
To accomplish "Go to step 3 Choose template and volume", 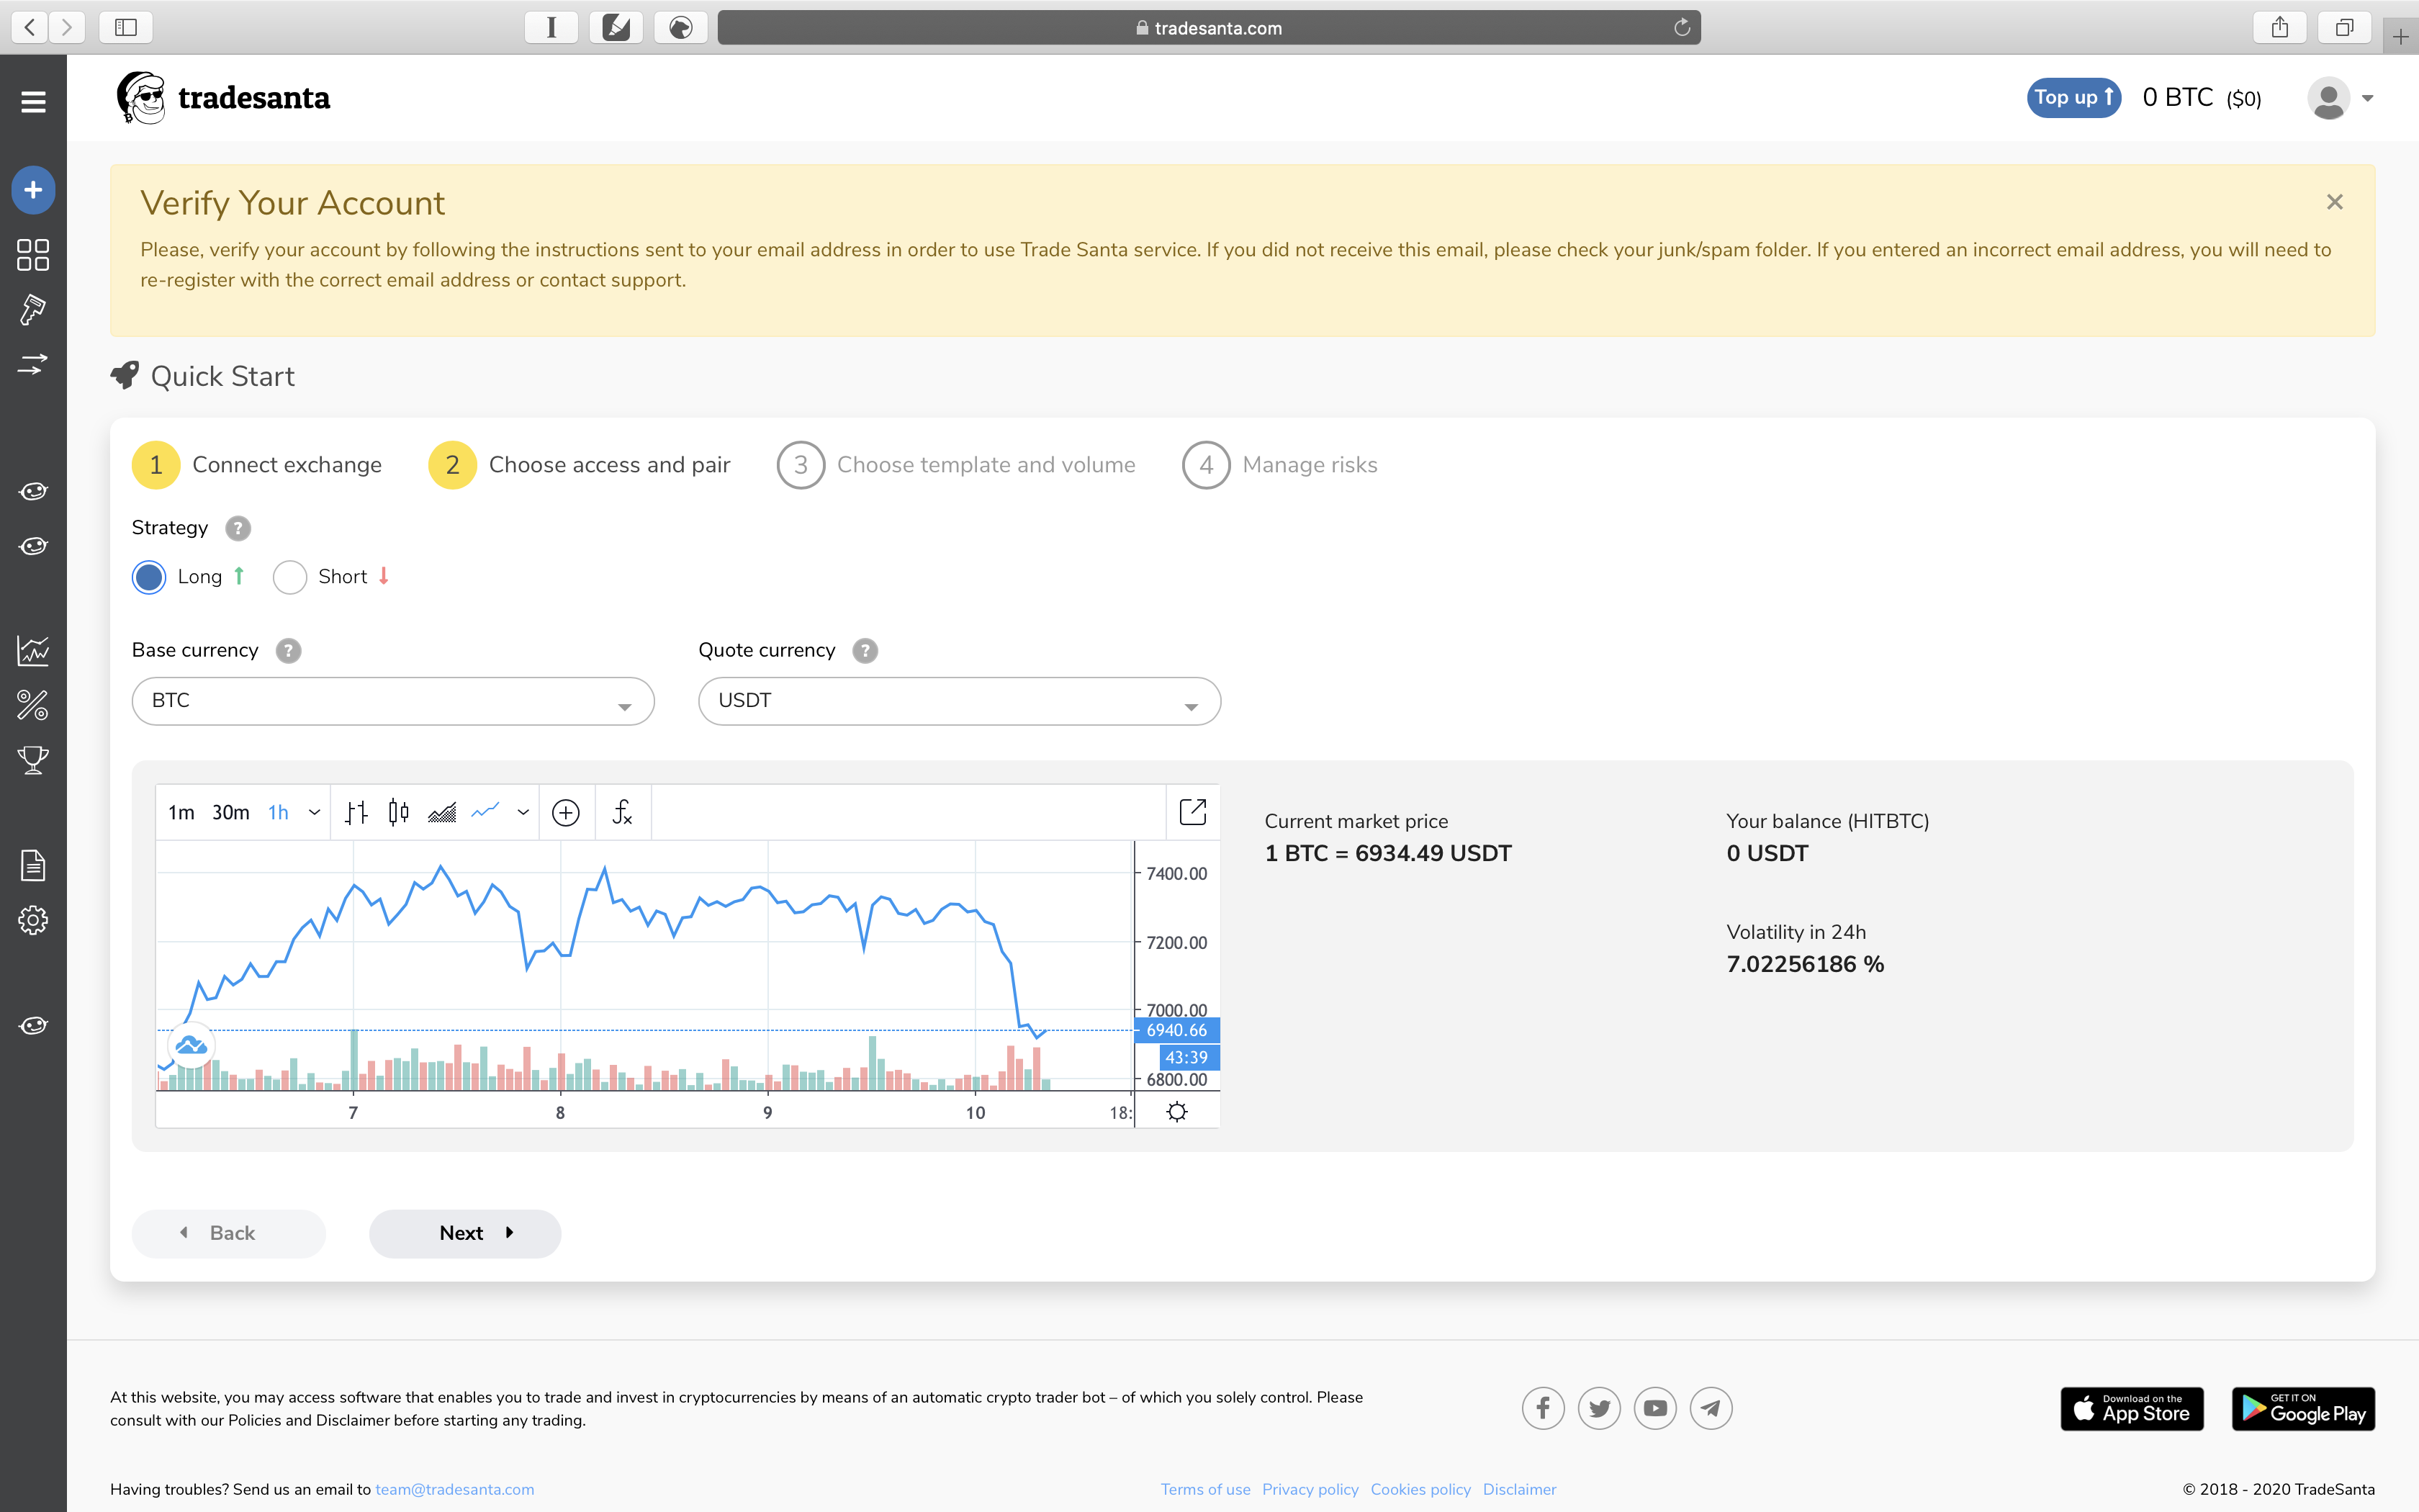I will pyautogui.click(x=957, y=465).
